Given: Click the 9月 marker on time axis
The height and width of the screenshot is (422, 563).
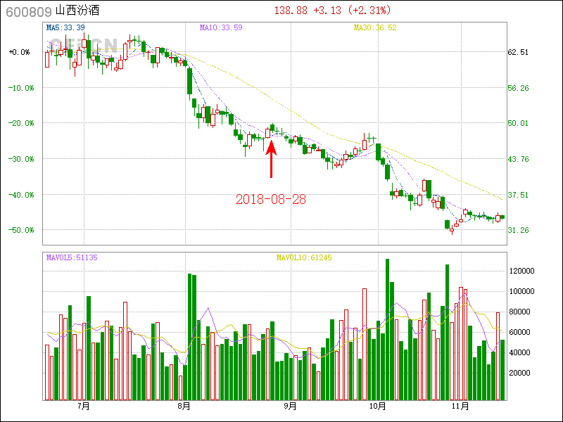Looking at the screenshot, I should click(289, 406).
